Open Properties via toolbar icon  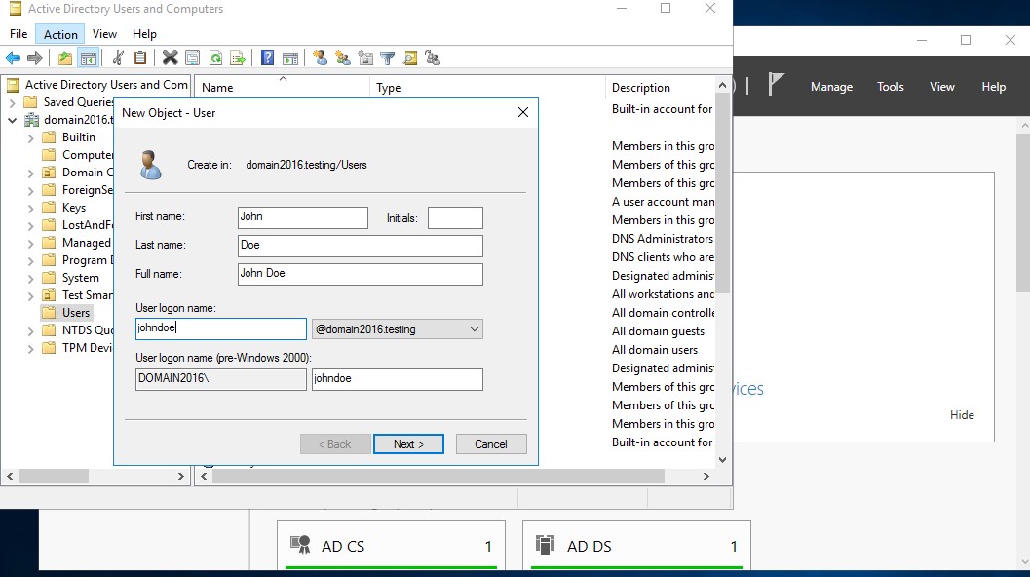193,58
